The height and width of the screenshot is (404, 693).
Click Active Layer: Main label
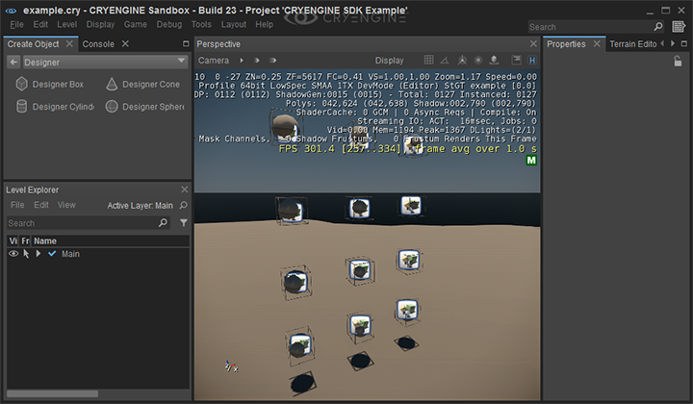tap(141, 205)
